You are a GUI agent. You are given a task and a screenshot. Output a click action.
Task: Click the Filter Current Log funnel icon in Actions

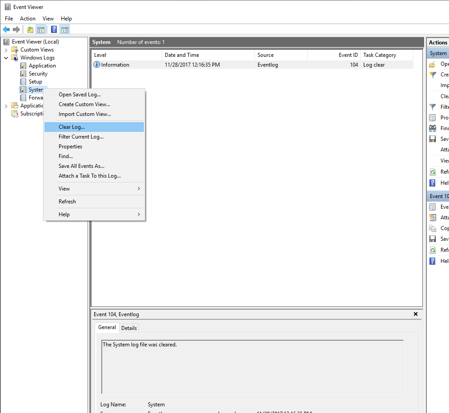(x=433, y=107)
